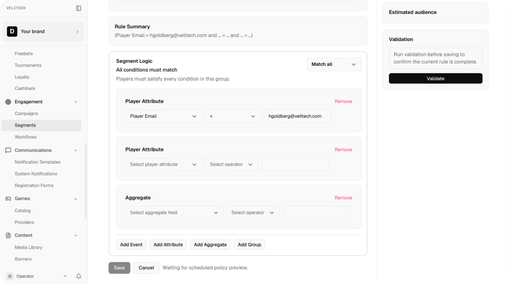Open the Select player attribute dropdown
This screenshot has height=284, width=507.
(163, 164)
